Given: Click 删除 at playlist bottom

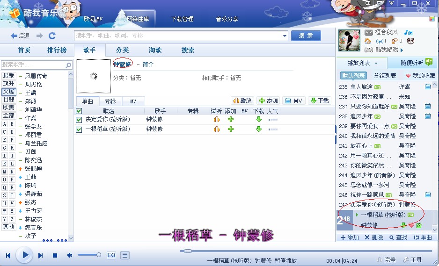Looking at the screenshot, I should 374,237.
